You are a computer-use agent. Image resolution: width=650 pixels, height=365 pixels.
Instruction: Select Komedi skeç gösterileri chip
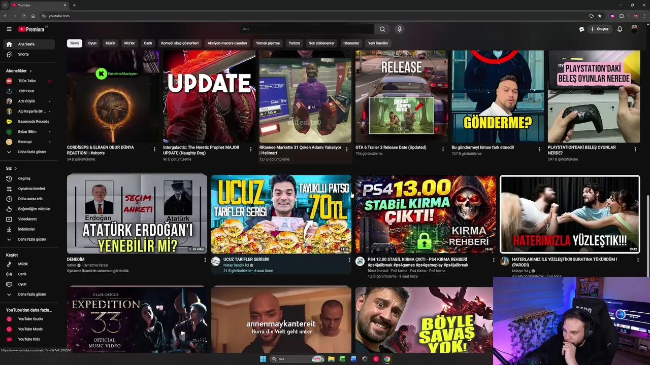click(x=180, y=43)
